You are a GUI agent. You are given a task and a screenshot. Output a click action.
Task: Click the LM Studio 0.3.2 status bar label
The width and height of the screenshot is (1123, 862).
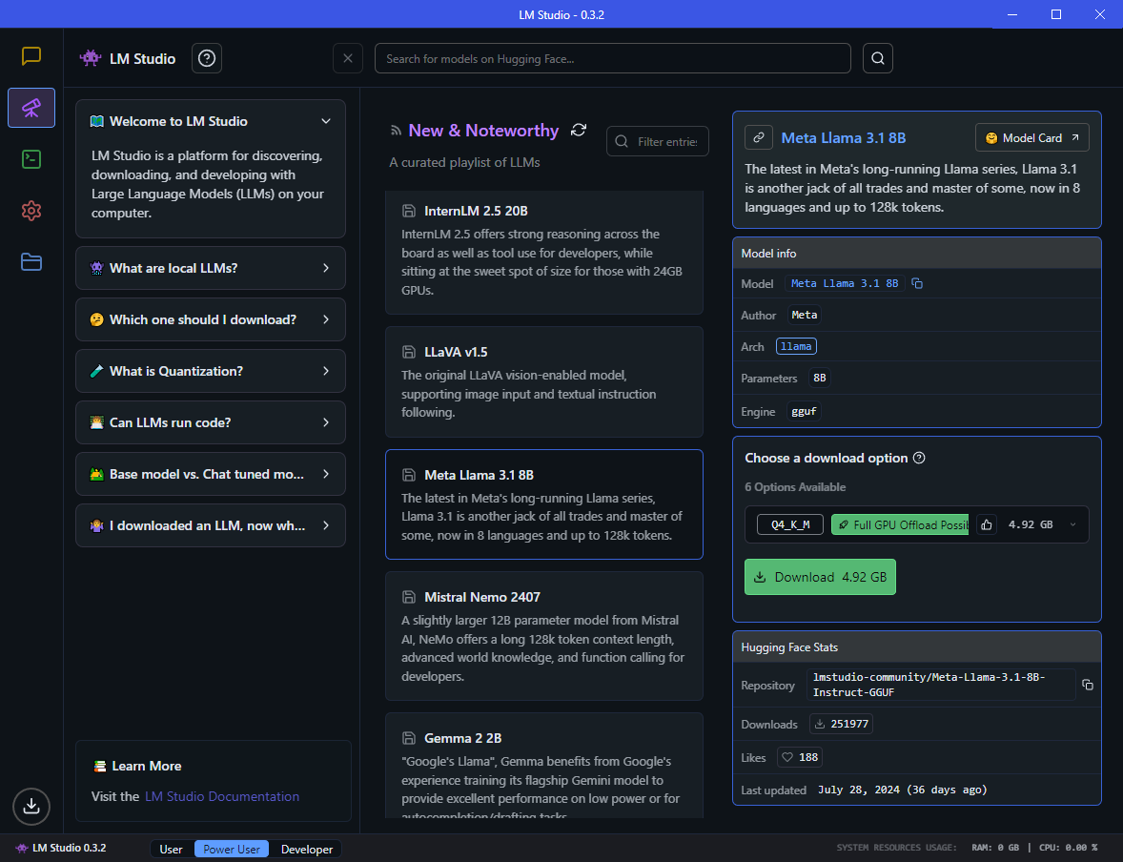click(61, 849)
